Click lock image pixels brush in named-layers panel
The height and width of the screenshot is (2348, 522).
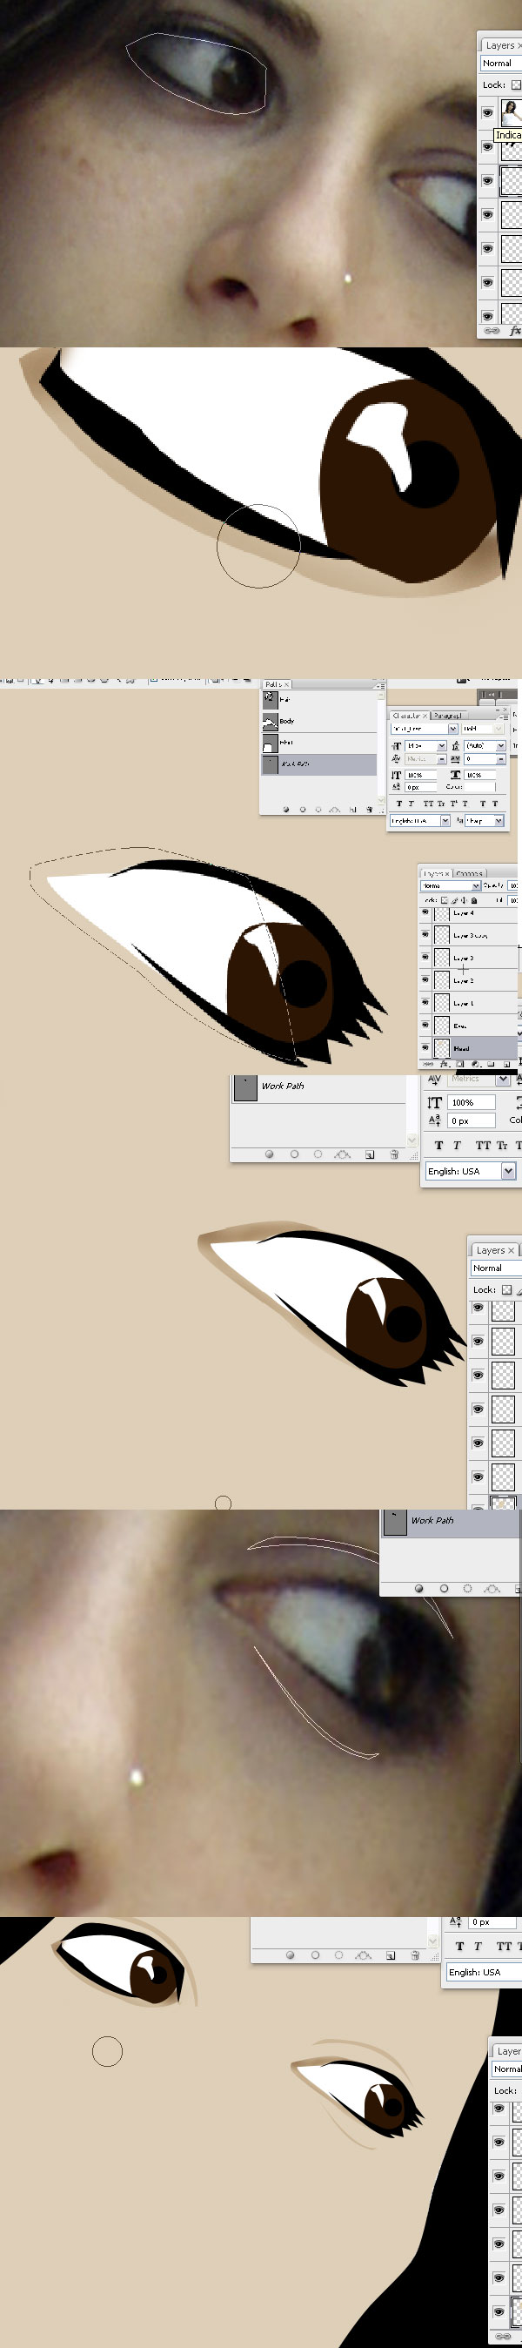(x=455, y=900)
